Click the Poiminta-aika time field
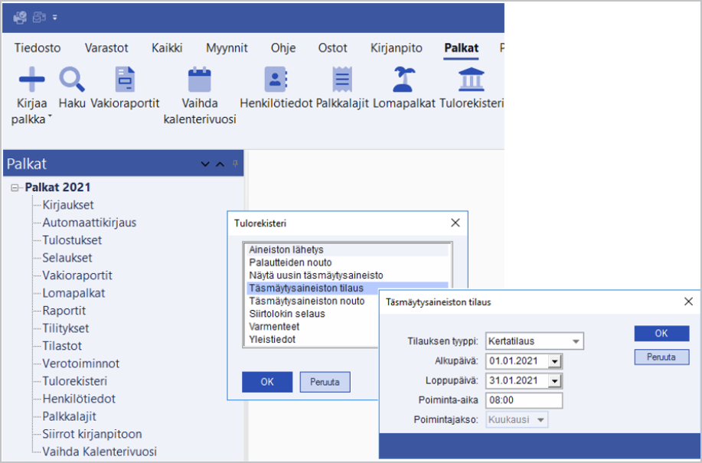Screen dimensions: 702x463 (x=524, y=400)
